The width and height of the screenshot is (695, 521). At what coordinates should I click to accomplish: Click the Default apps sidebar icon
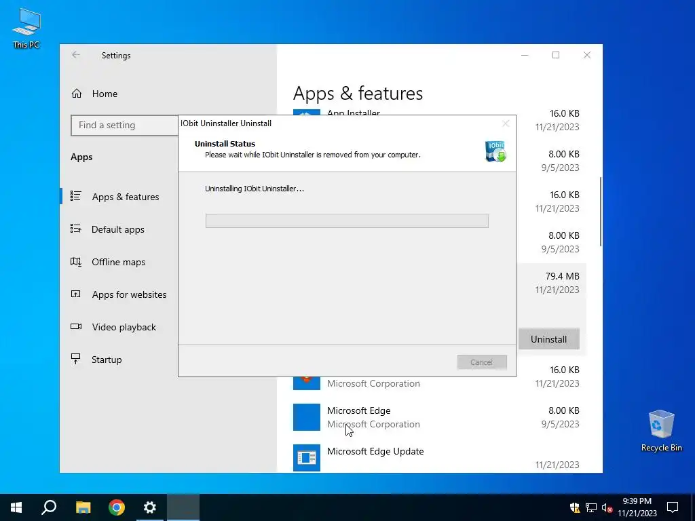tap(76, 229)
